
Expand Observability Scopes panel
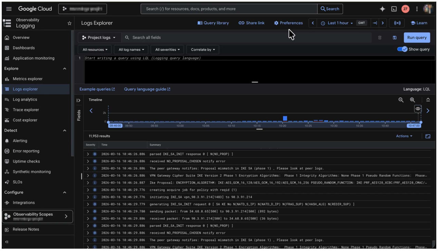(37, 217)
